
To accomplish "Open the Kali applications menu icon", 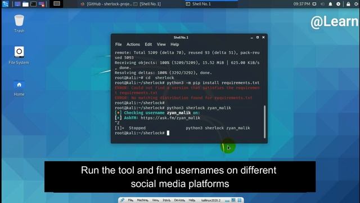I will (6, 4).
